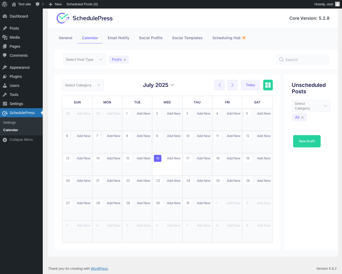
Task: Remove the All category tag
Action: point(302,118)
